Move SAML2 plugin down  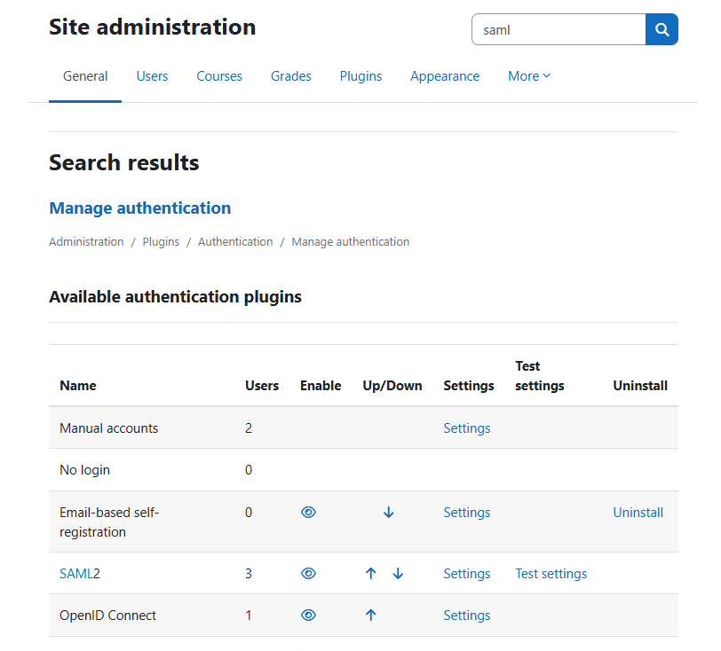point(398,574)
